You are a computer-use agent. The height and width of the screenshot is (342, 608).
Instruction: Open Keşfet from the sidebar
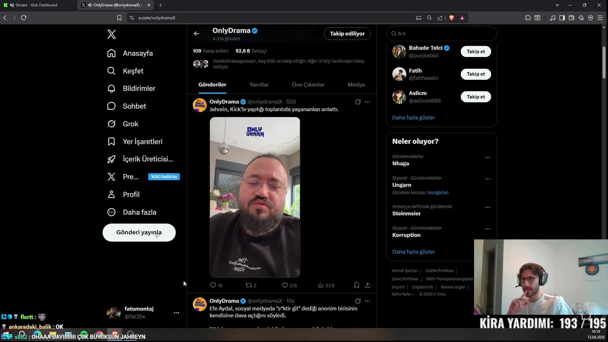coord(125,71)
